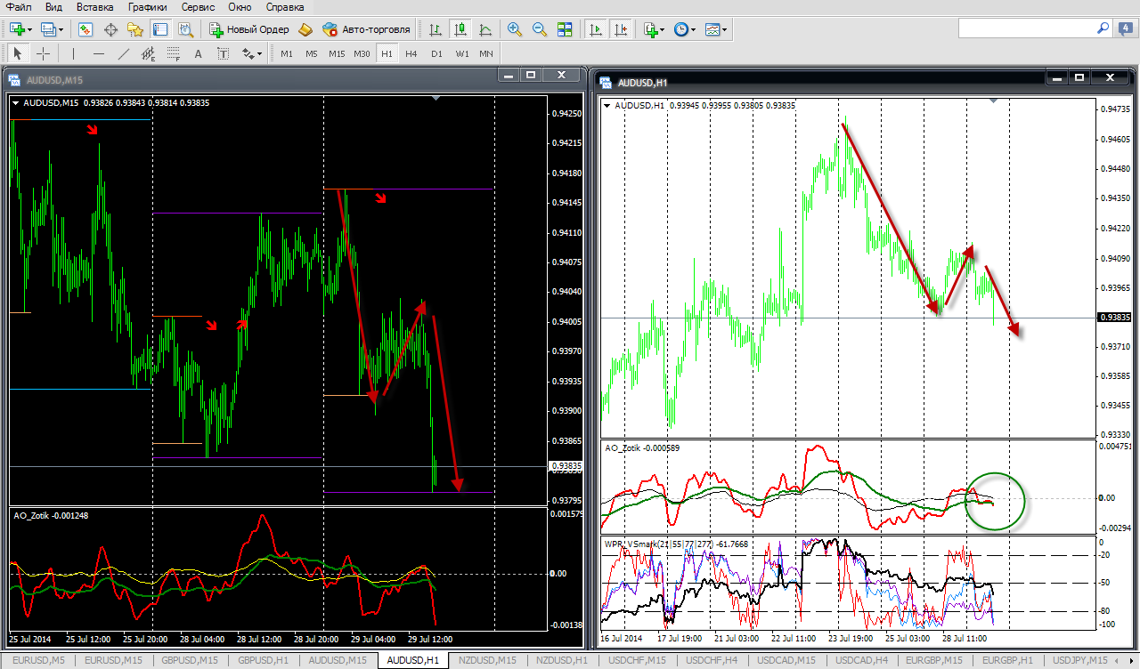Launch MetaEditor from the yellow book icon
Screen dimensions: 1140x669
(x=305, y=29)
